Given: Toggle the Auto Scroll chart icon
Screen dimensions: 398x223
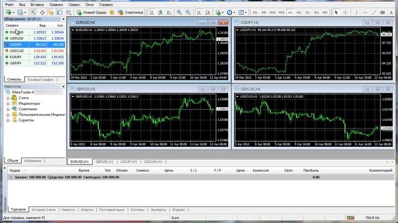Looking at the screenshot, I should click(199, 12).
